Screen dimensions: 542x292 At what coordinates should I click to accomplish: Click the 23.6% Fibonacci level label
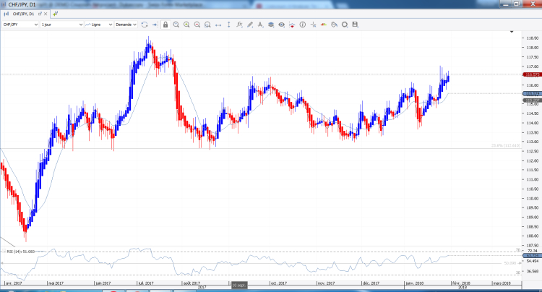tap(505, 145)
